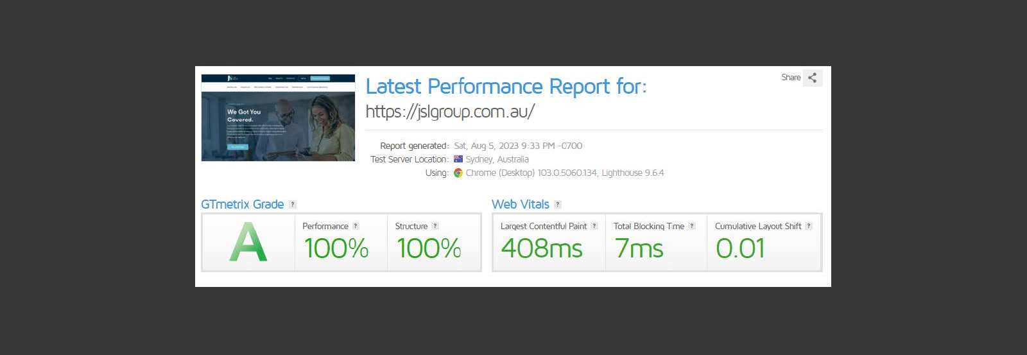Click the 0.01 layout shift value
The image size is (1027, 355).
(x=740, y=248)
